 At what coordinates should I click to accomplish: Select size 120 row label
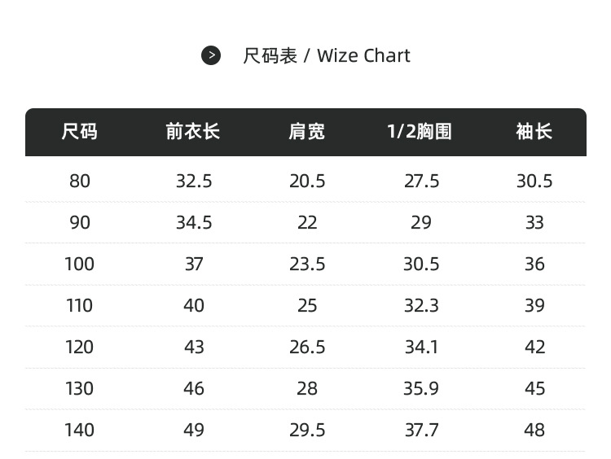coord(80,347)
